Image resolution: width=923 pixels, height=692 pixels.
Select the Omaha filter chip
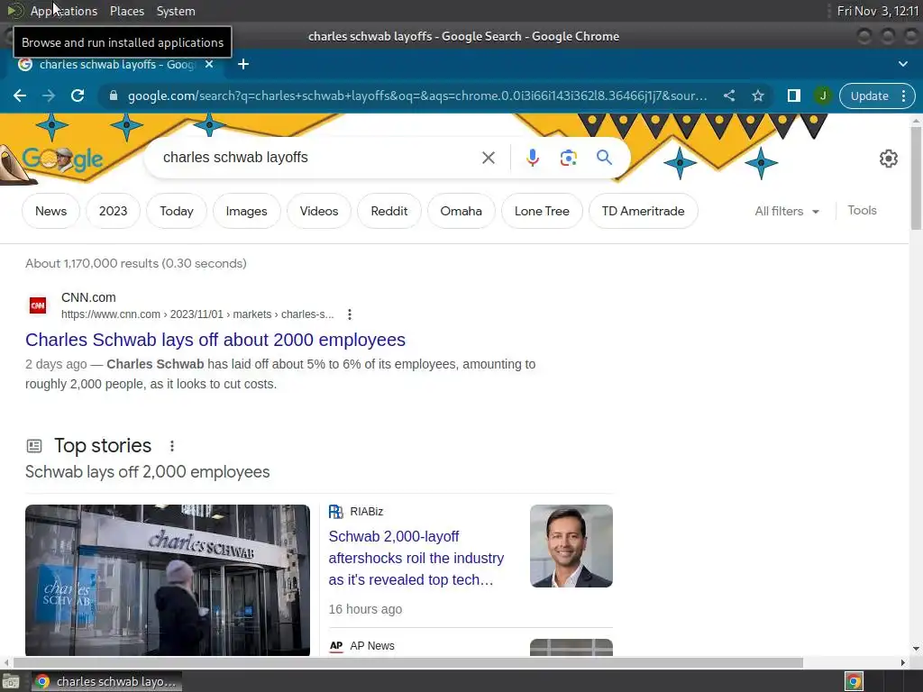coord(461,211)
